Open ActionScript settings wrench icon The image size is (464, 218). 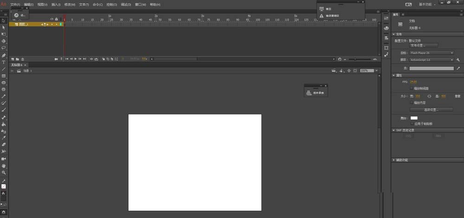pos(458,60)
